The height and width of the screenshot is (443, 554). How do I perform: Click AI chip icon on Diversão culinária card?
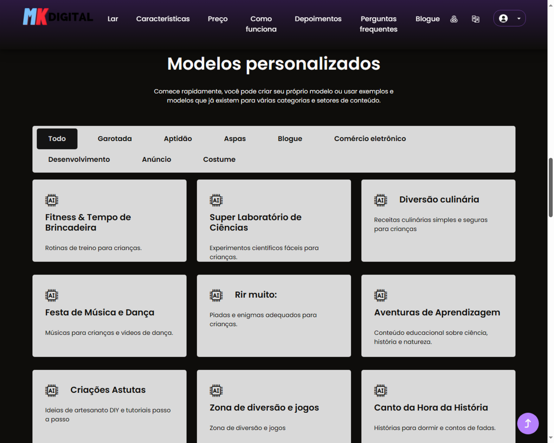tap(381, 200)
